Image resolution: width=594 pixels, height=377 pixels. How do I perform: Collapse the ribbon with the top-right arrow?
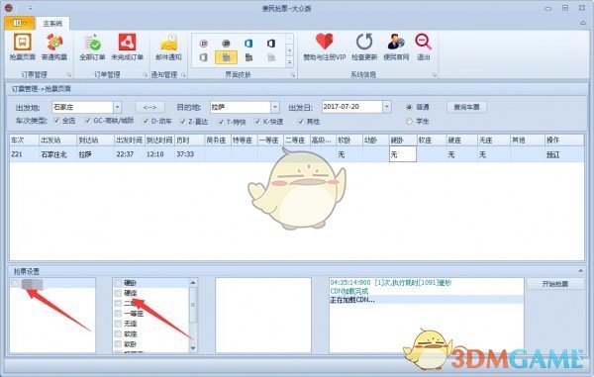tap(583, 23)
